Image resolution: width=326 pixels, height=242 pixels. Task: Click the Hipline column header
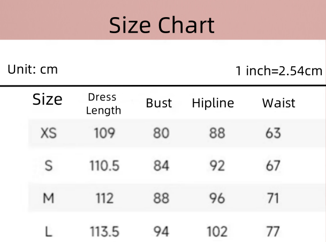(213, 103)
